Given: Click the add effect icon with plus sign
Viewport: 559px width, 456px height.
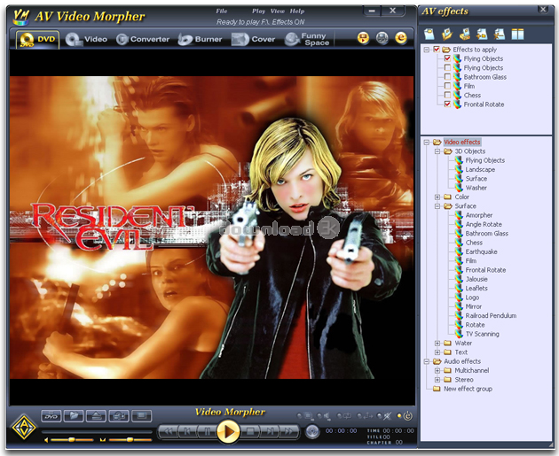Looking at the screenshot, I should click(482, 35).
